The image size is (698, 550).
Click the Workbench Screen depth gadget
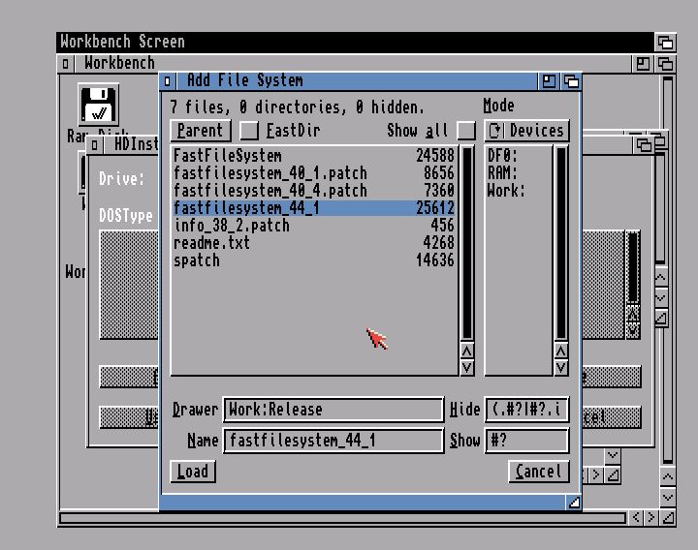(x=665, y=42)
